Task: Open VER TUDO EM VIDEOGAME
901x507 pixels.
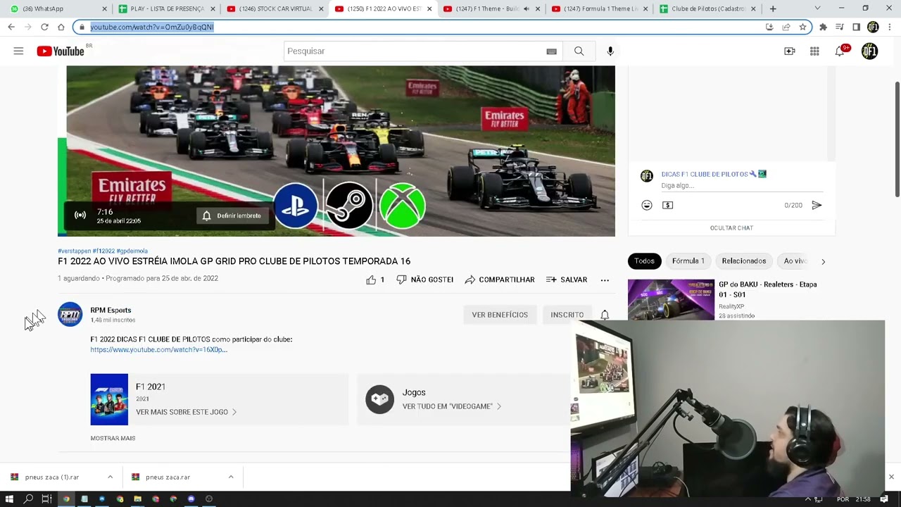Action: click(451, 406)
